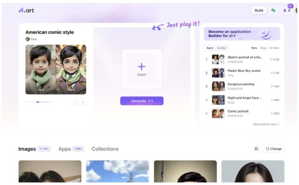Click the plus Depth upload box

[x=142, y=69]
